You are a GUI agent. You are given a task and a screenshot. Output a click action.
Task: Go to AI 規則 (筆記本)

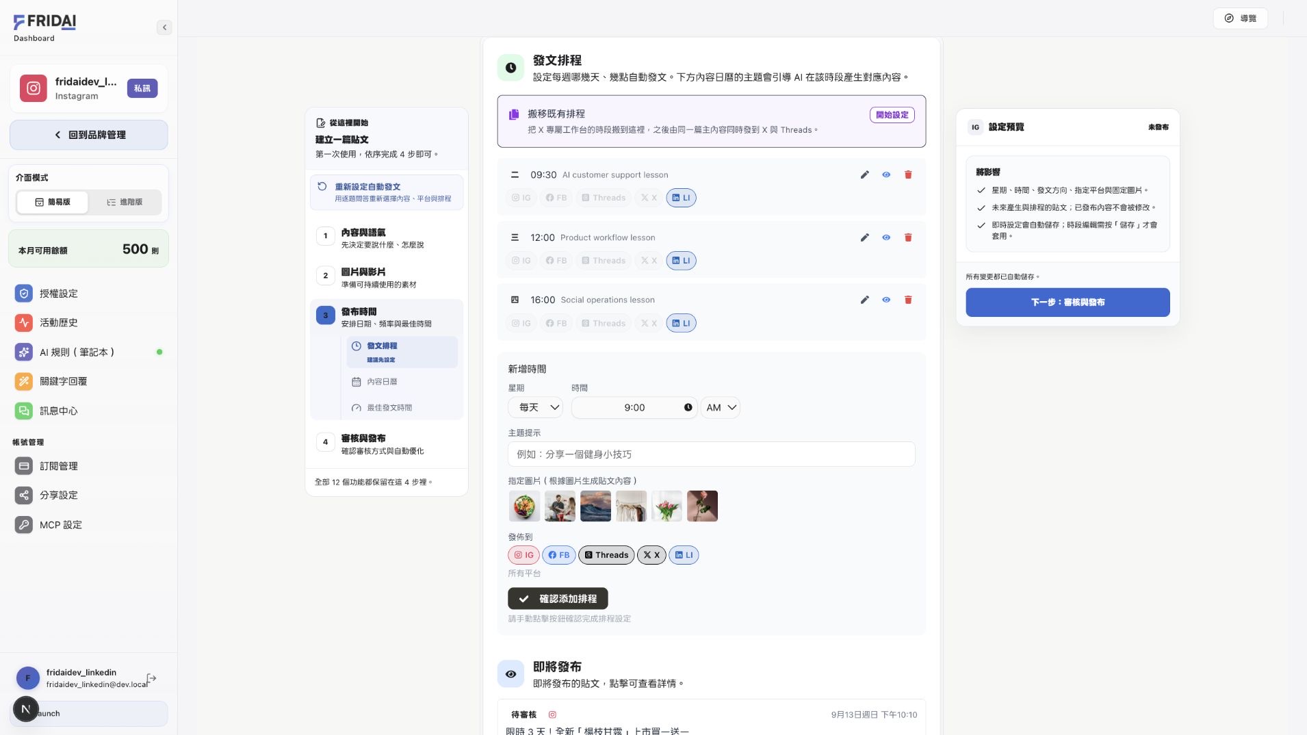[89, 352]
